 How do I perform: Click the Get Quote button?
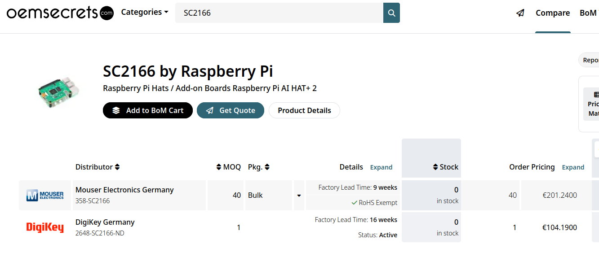tap(231, 110)
